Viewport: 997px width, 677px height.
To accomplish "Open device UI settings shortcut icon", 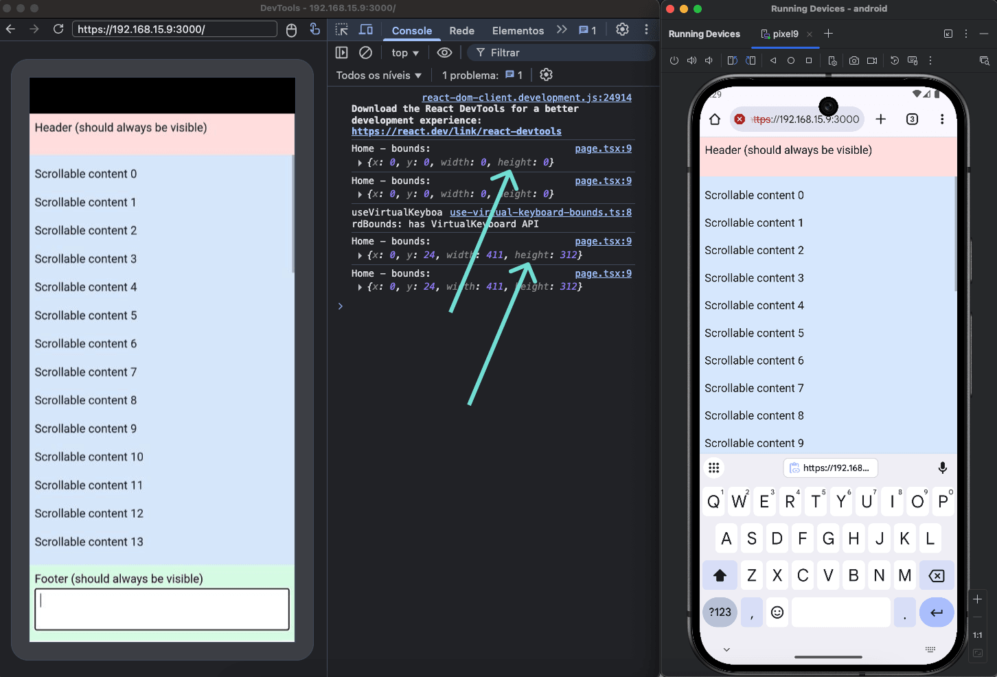I will pyautogui.click(x=832, y=60).
